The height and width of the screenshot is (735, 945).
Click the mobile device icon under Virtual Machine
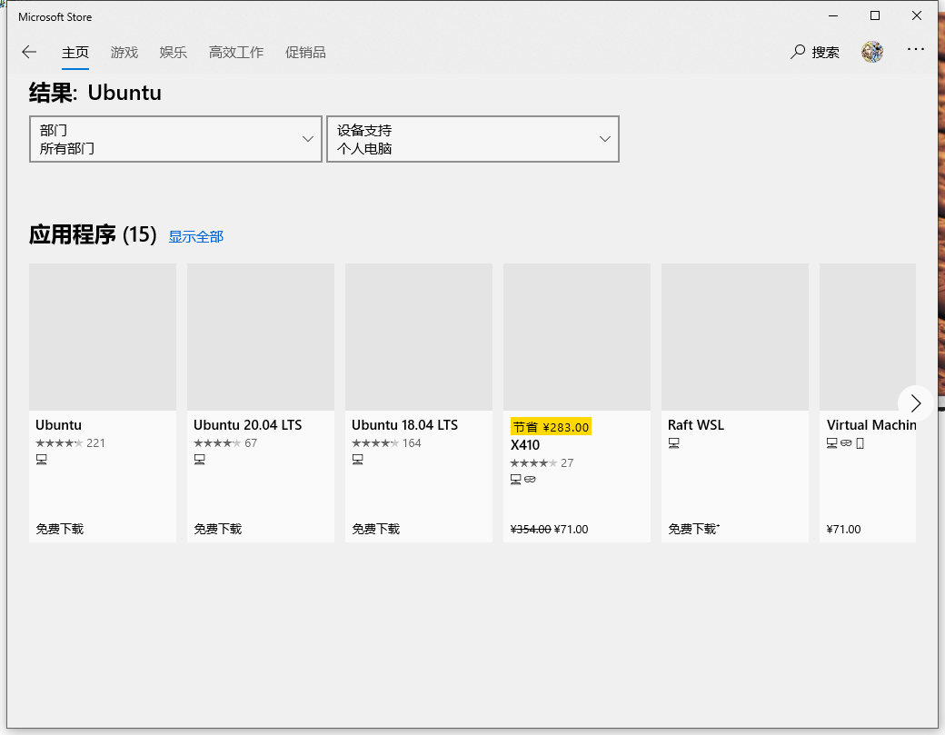click(x=860, y=443)
